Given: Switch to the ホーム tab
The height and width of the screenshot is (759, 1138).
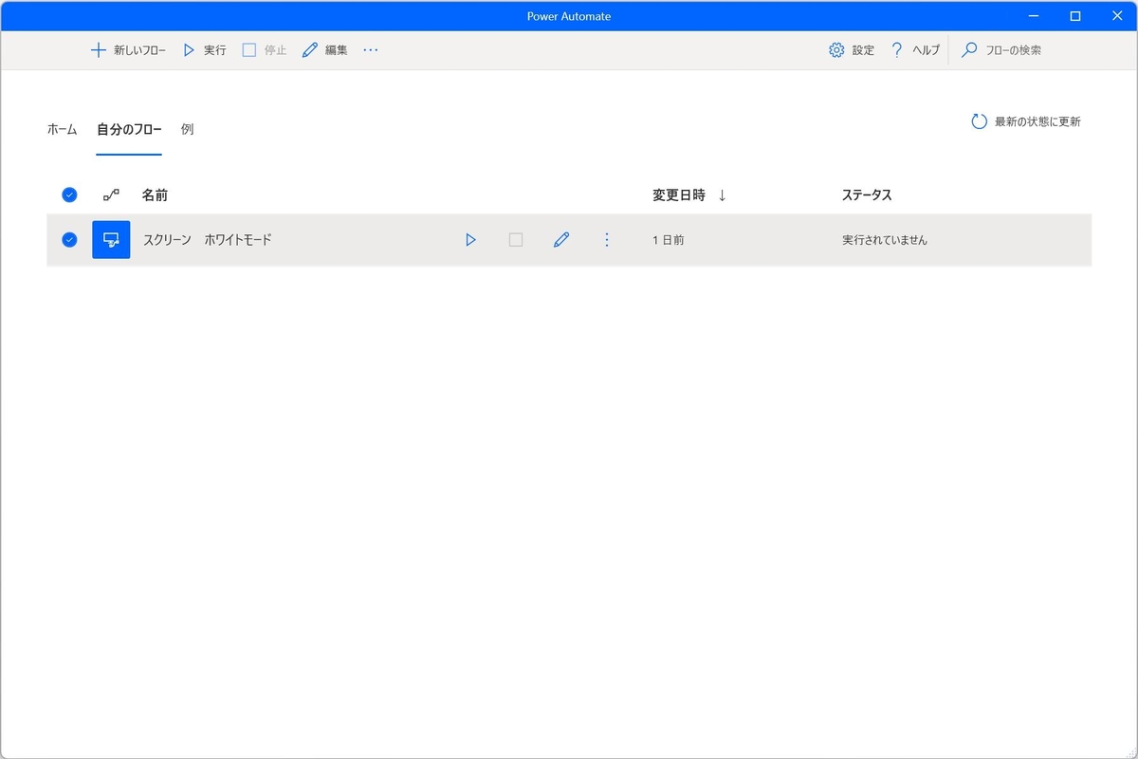Looking at the screenshot, I should [62, 129].
